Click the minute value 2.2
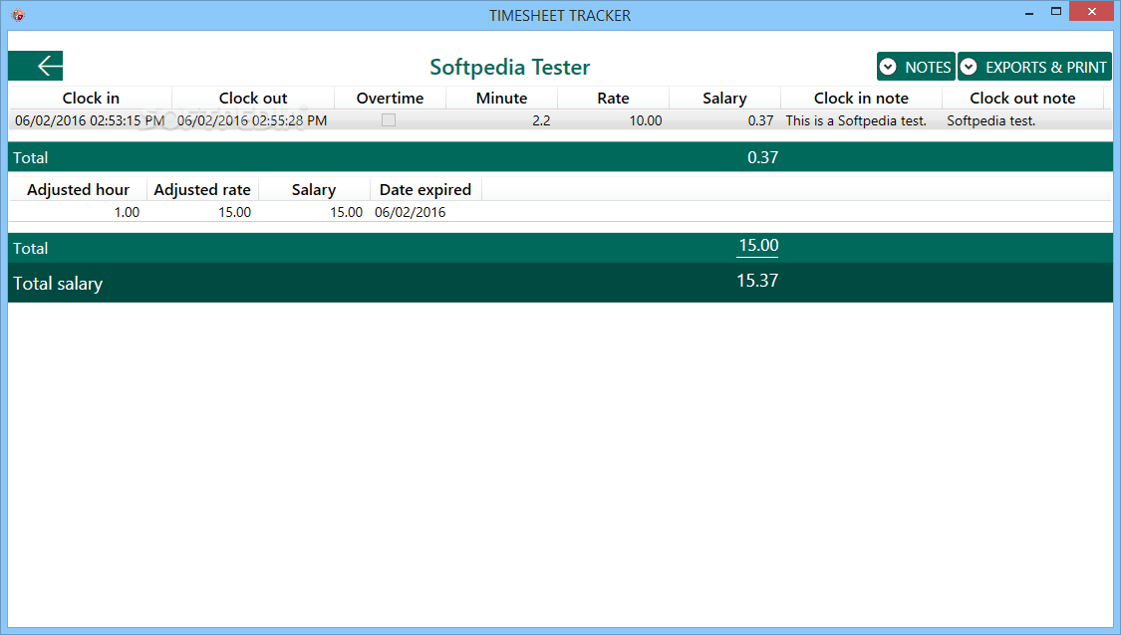This screenshot has width=1121, height=635. (541, 120)
